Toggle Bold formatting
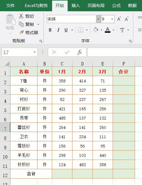Image resolution: width=142 pixels, height=185 pixels. point(50,30)
